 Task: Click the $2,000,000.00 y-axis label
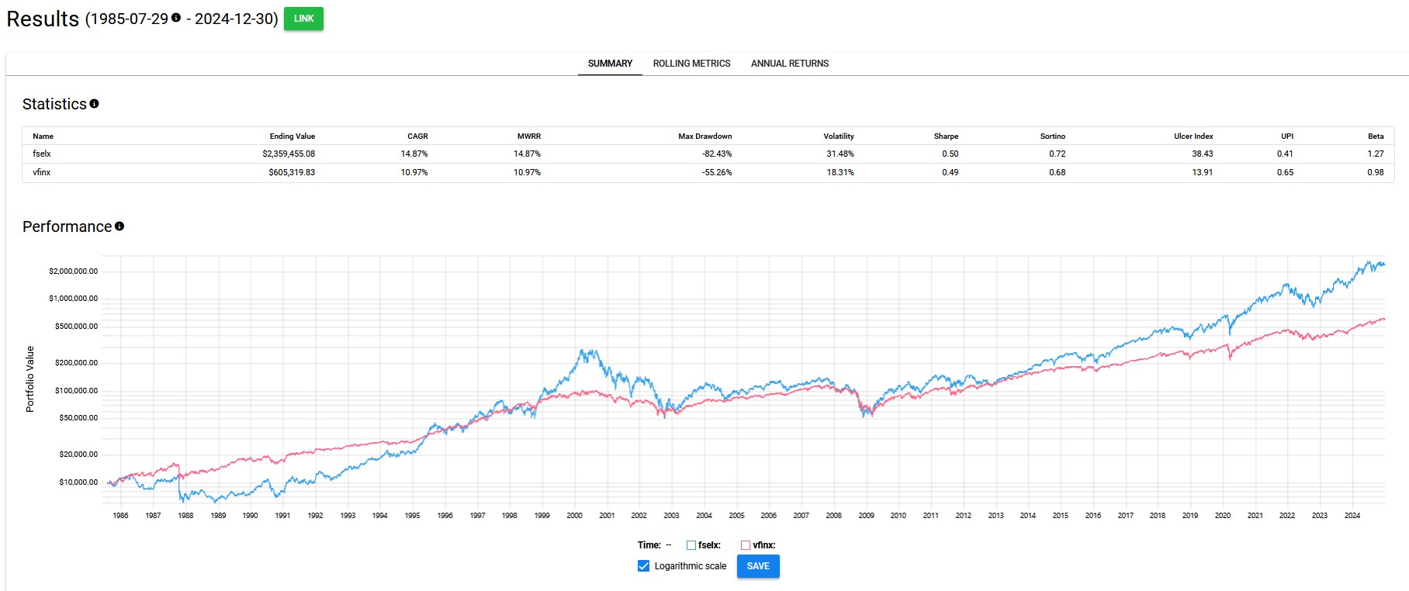coord(74,271)
